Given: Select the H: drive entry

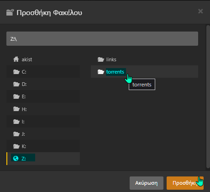Looking at the screenshot, I should pyautogui.click(x=43, y=109).
